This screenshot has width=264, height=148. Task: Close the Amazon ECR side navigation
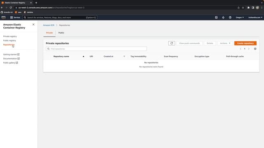coord(33,25)
